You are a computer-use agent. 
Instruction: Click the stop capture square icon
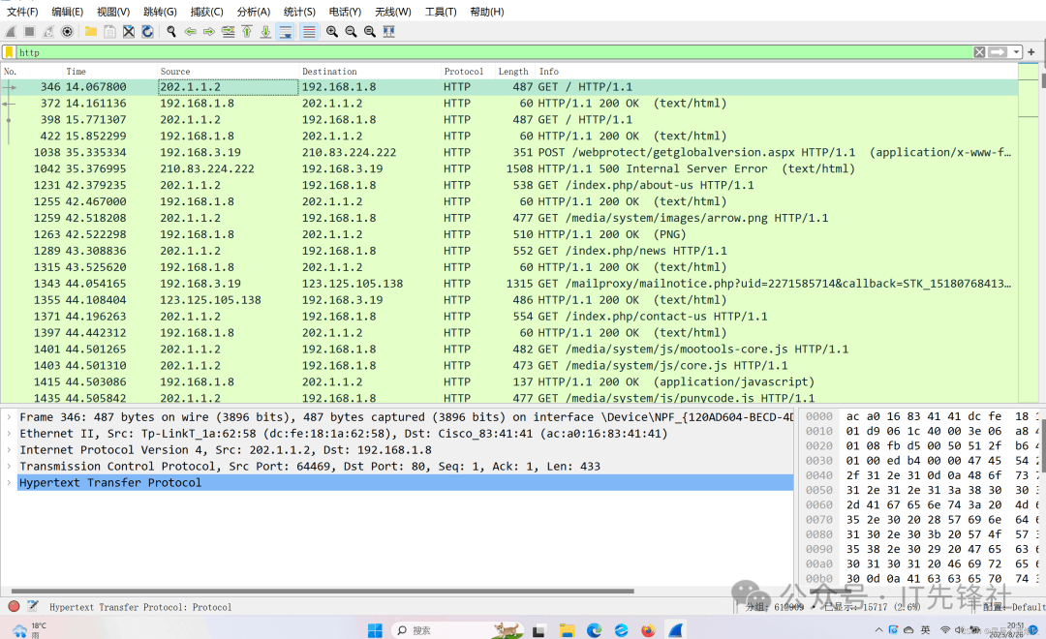[x=29, y=32]
